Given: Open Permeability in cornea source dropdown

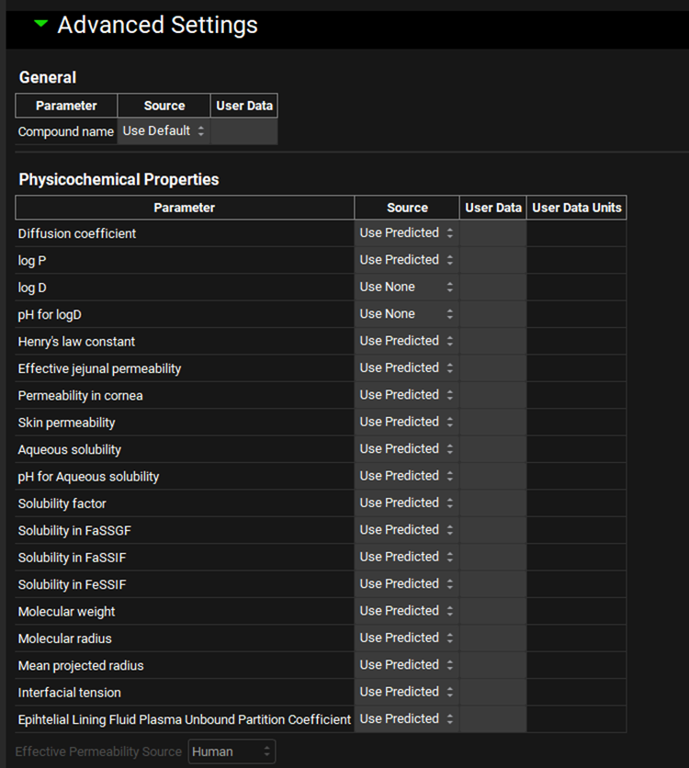Looking at the screenshot, I should coord(406,395).
